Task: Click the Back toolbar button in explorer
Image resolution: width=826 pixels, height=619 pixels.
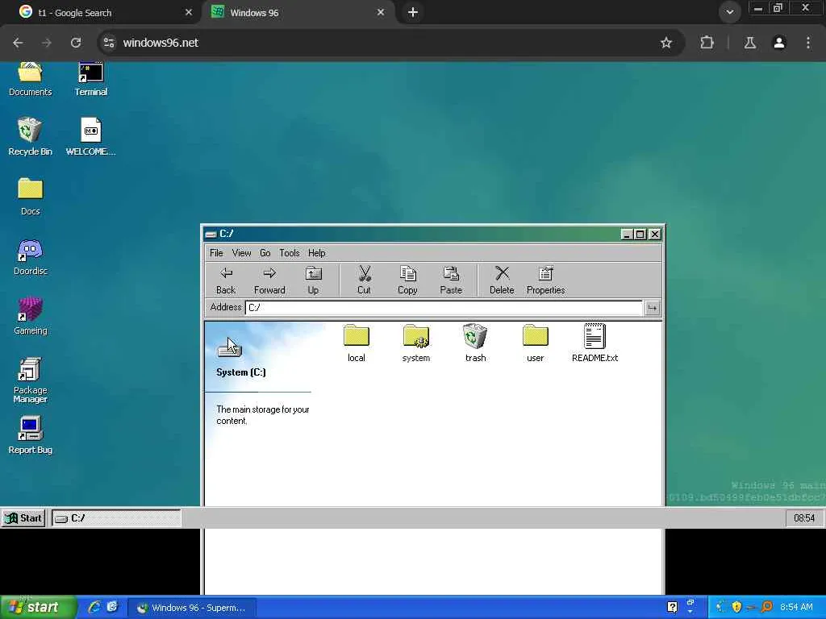Action: pyautogui.click(x=226, y=280)
